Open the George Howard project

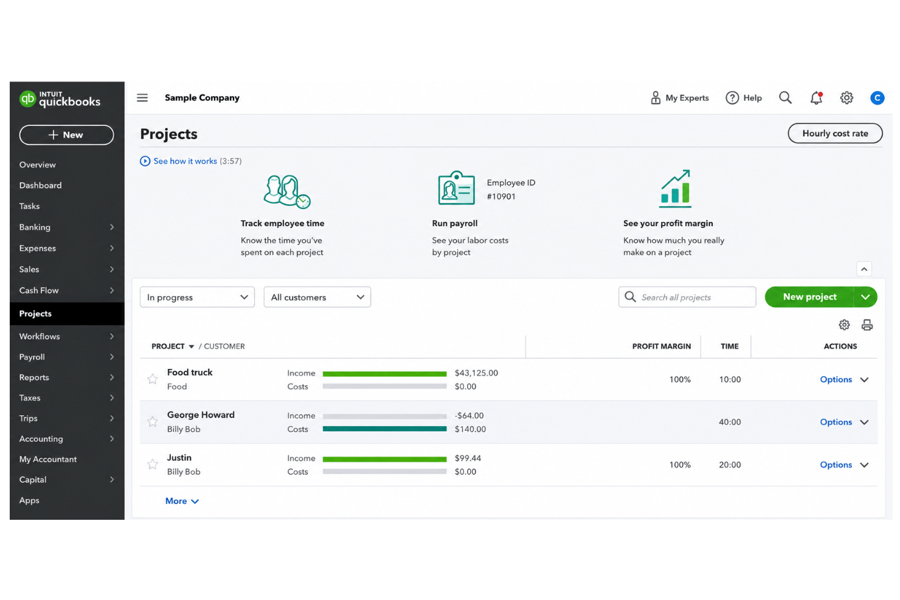(201, 415)
